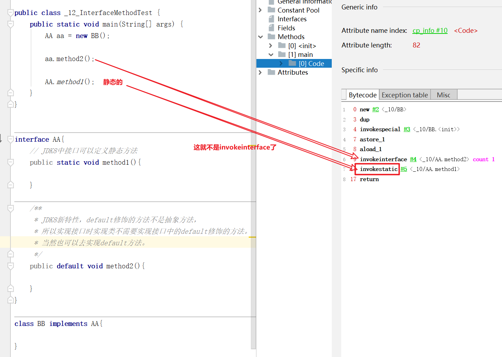Follow the #3 invokespecial link

pos(407,129)
